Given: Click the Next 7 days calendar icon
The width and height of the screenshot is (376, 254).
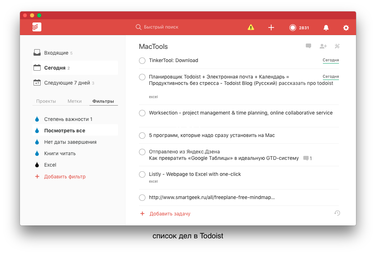Looking at the screenshot, I should click(37, 83).
